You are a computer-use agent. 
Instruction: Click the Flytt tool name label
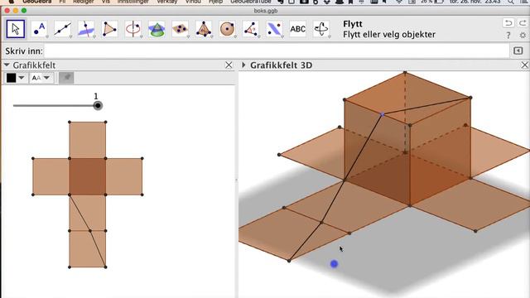click(x=353, y=24)
